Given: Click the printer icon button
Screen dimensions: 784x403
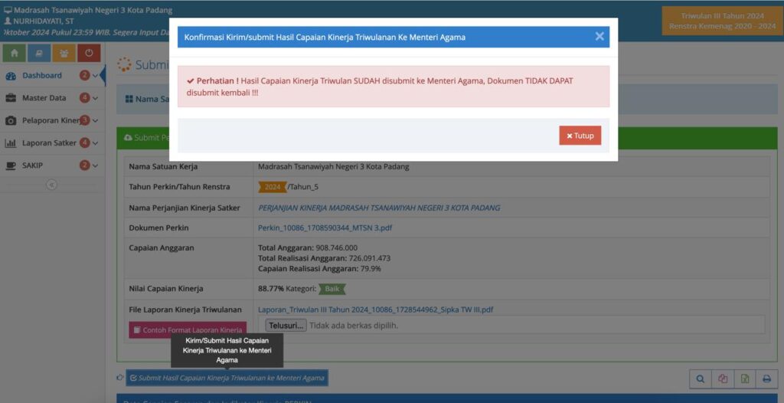Looking at the screenshot, I should coord(766,378).
